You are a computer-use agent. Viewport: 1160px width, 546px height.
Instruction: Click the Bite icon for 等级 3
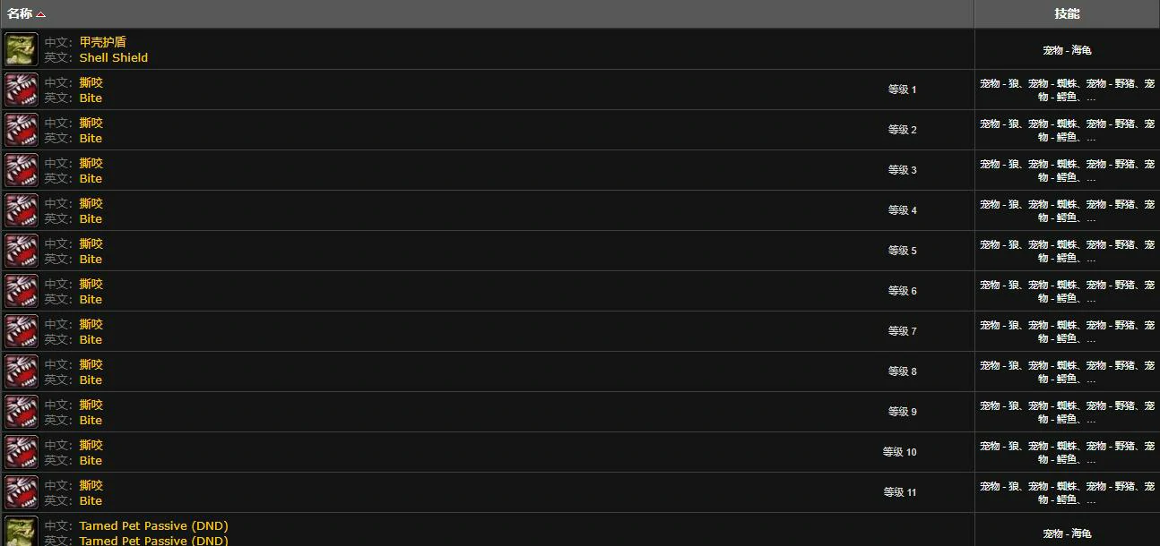point(22,170)
